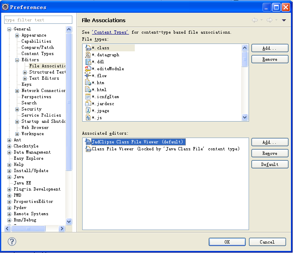The height and width of the screenshot is (253, 293).
Task: Open the help question mark icon
Action: click(x=12, y=241)
